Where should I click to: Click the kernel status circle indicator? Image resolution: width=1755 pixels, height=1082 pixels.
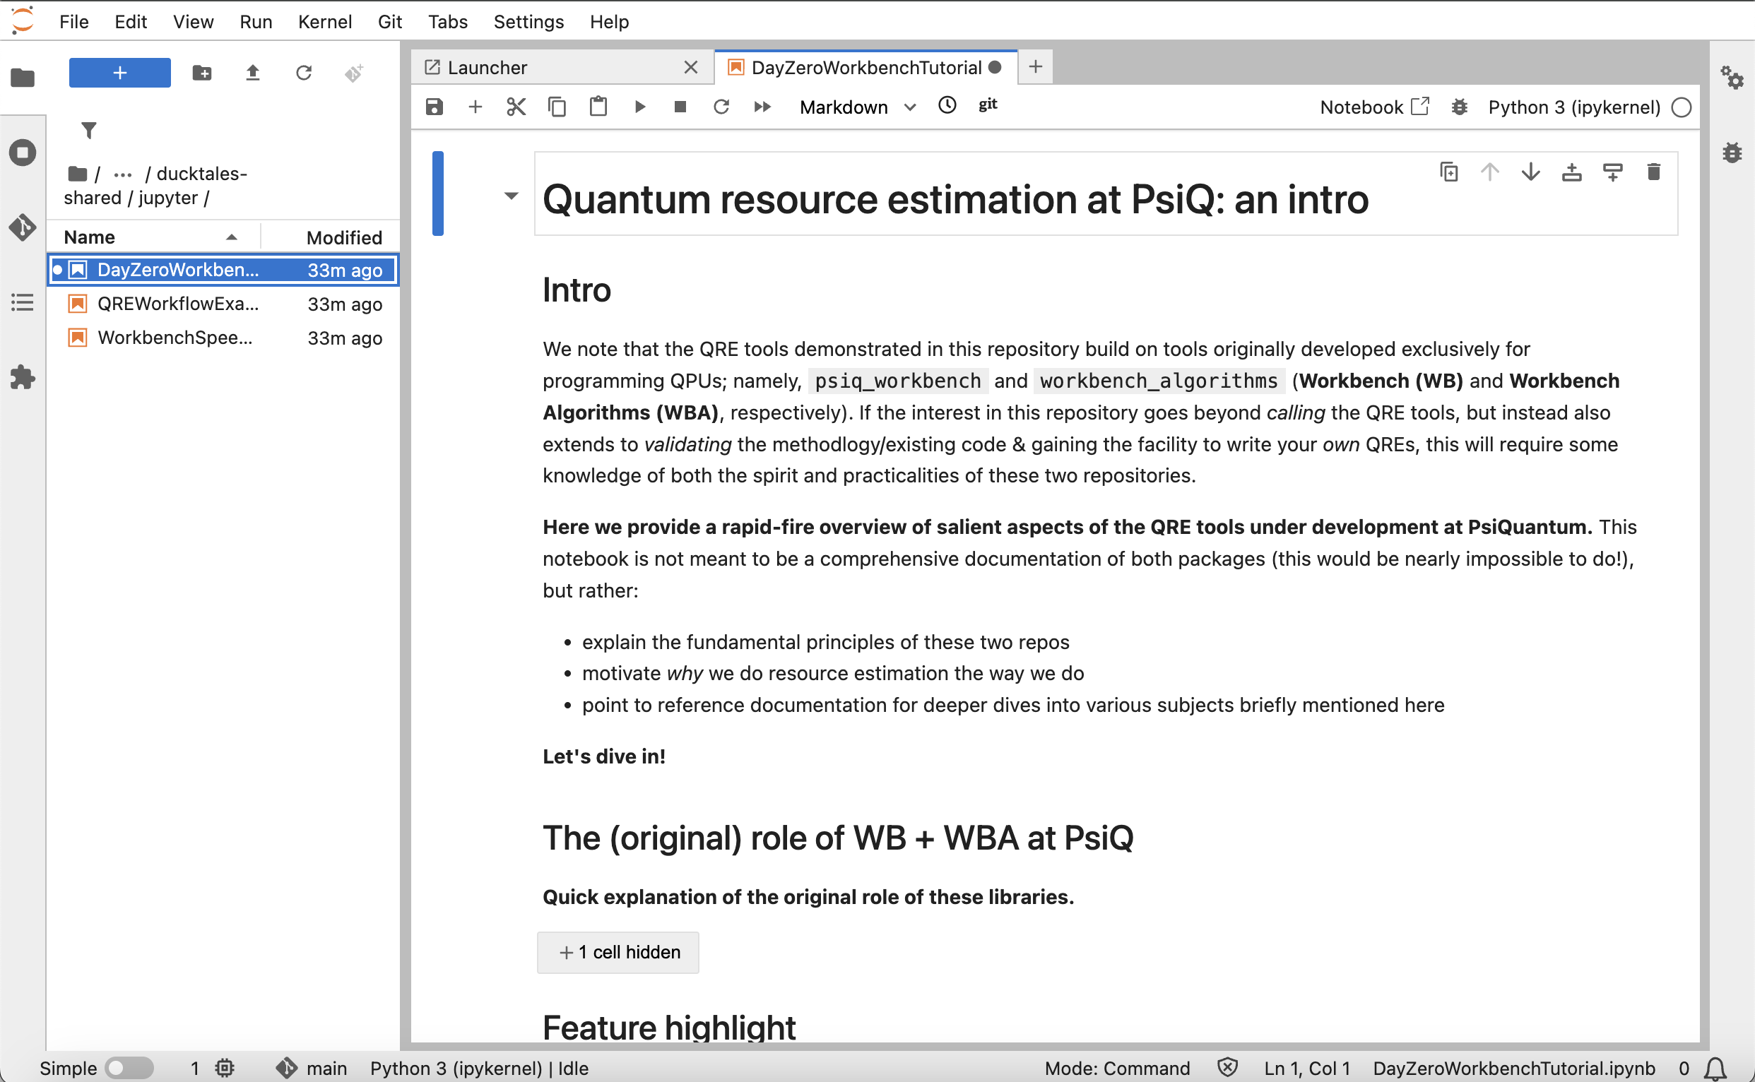click(1682, 107)
